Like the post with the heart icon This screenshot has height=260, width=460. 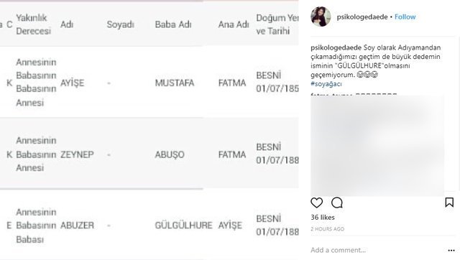[x=316, y=203]
